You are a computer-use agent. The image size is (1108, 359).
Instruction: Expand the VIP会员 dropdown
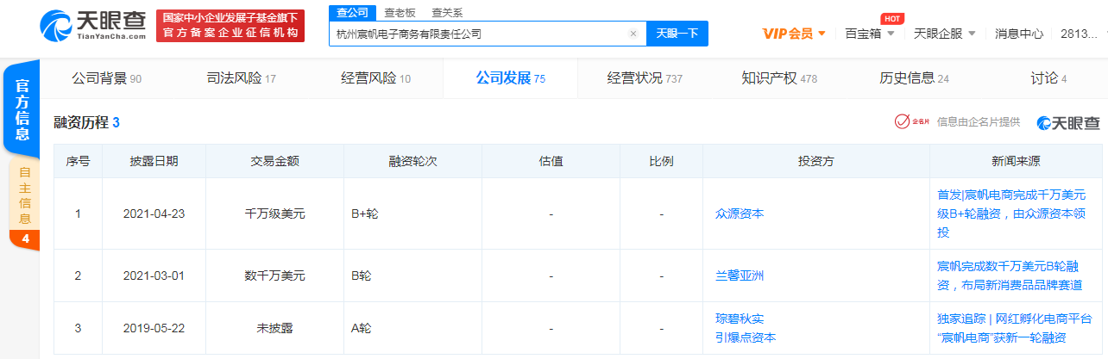794,34
